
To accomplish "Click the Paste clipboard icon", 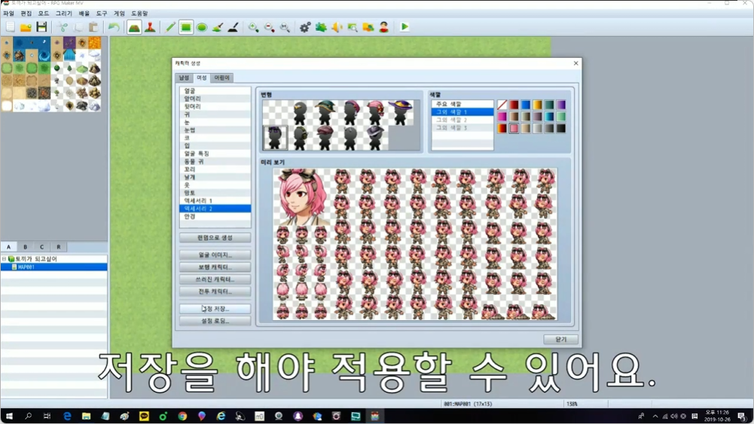I will (93, 27).
